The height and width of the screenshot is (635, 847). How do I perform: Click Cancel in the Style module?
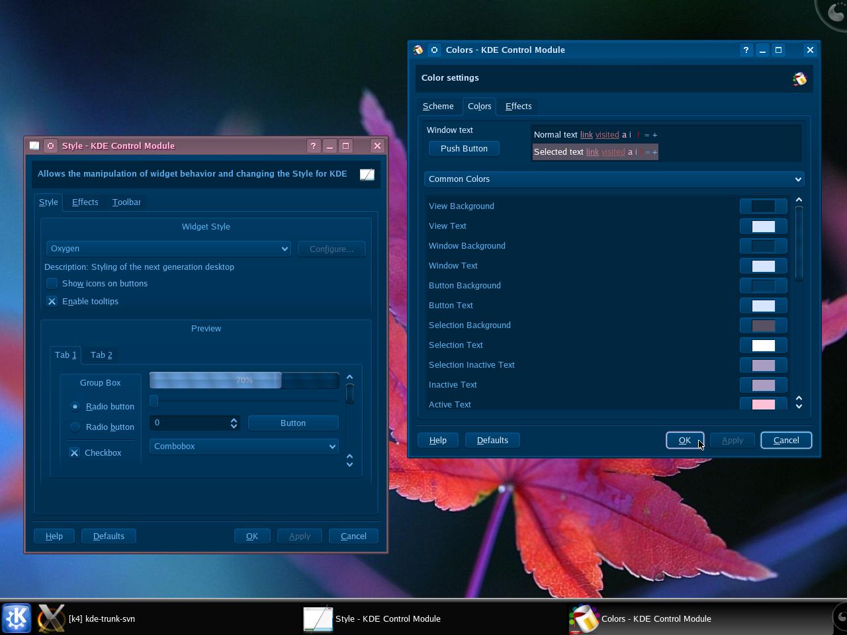353,536
